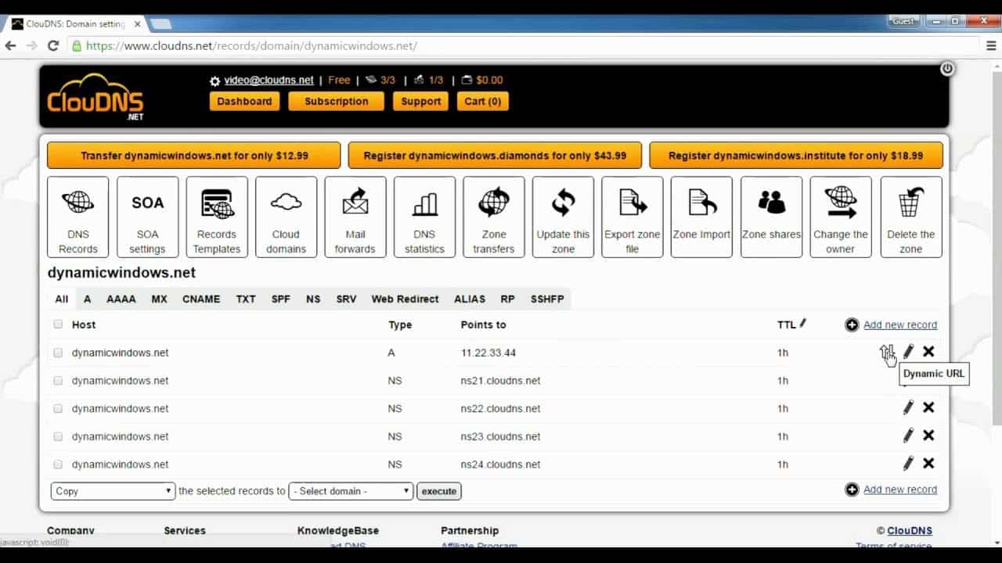
Task: Check the A record row checkbox
Action: coord(58,353)
